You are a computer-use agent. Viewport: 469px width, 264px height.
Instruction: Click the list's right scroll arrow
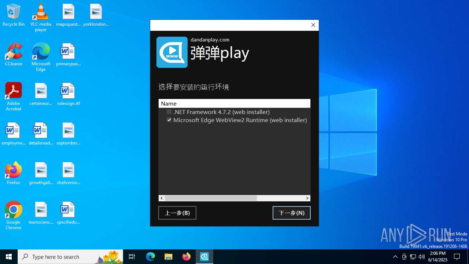[x=307, y=198]
